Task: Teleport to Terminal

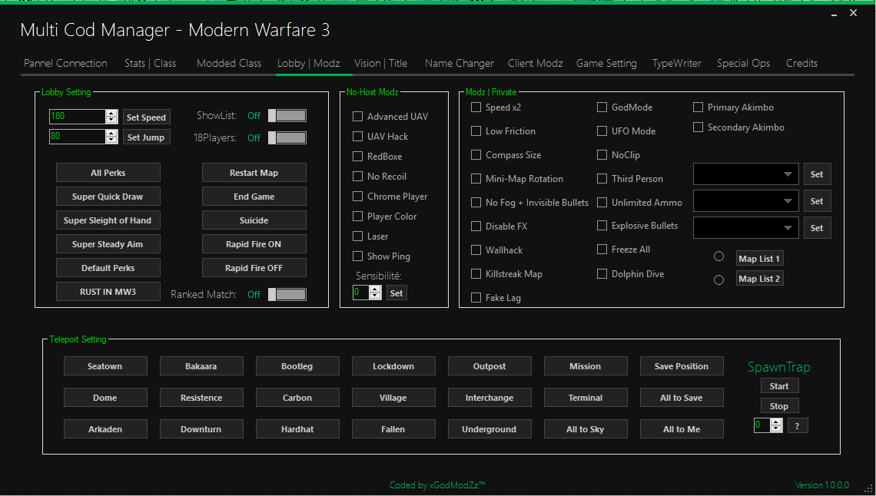Action: click(x=586, y=398)
